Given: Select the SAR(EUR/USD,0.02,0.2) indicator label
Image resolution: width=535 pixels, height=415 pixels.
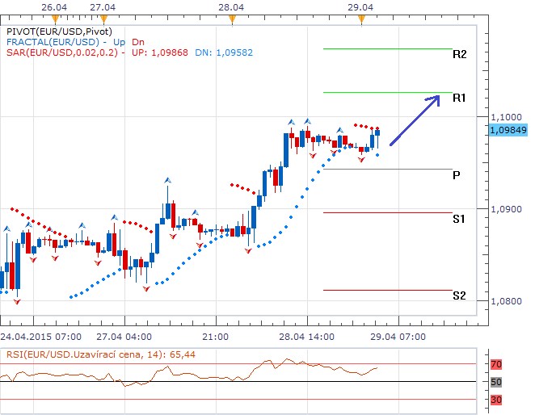Looking at the screenshot, I should tap(62, 52).
